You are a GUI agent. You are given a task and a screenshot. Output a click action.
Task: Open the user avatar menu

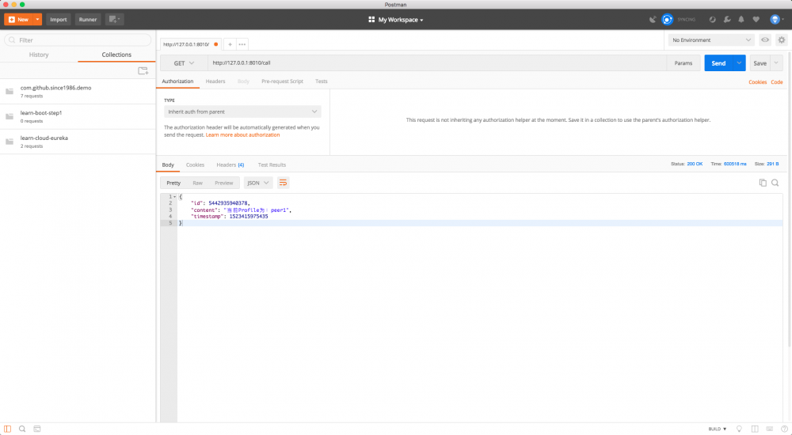tap(776, 19)
